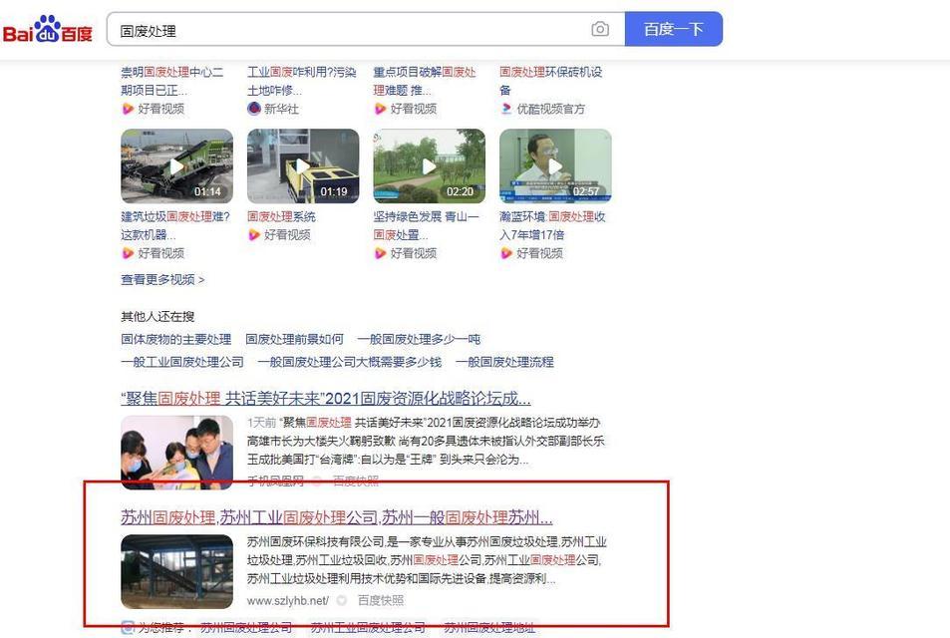This screenshot has height=638, width=950.
Task: Click the 优酷视频官方 source icon
Action: click(505, 109)
